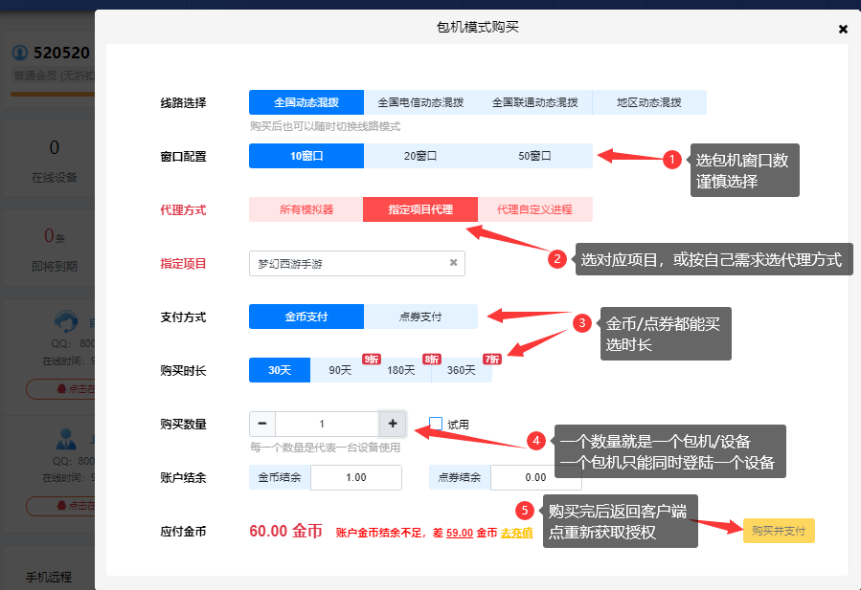Switch to the 地区动态混拨 tab
The width and height of the screenshot is (861, 590).
[649, 102]
